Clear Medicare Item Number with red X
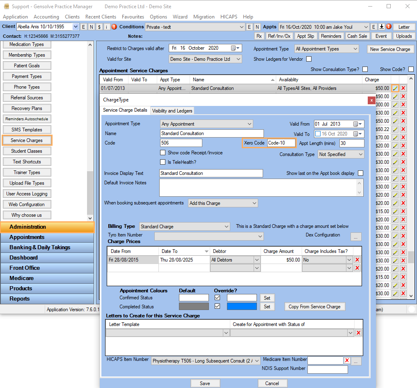 point(347,360)
